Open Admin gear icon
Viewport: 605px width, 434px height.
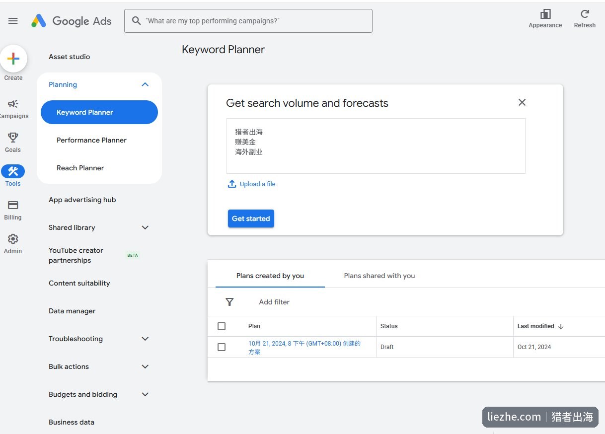click(x=13, y=239)
